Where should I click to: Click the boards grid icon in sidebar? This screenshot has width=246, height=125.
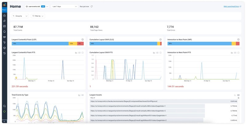click(x=4, y=26)
